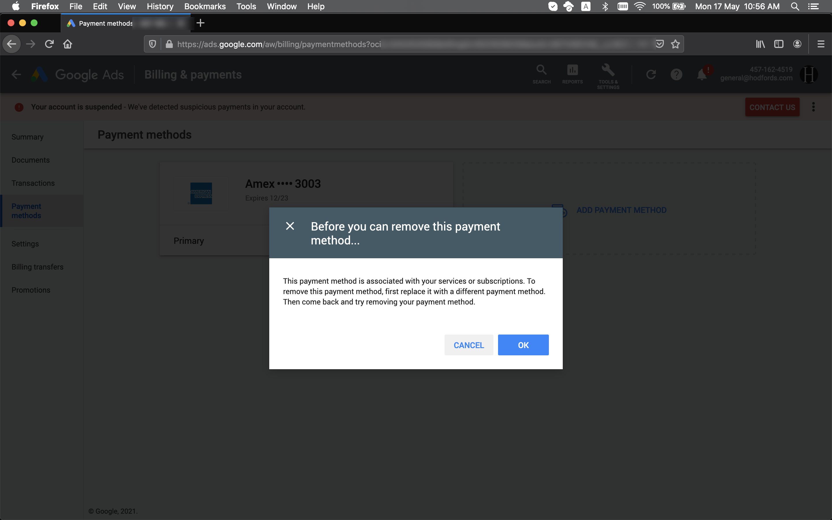Click the Promotions sidebar tab
Image resolution: width=832 pixels, height=520 pixels.
pyautogui.click(x=31, y=289)
